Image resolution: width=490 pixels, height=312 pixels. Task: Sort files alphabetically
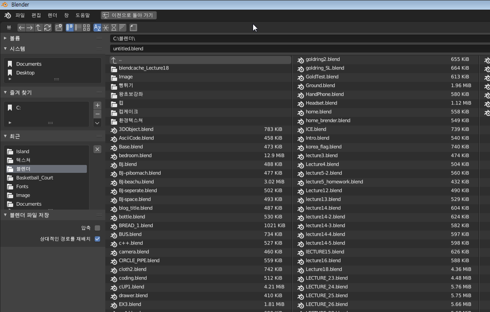pos(97,28)
